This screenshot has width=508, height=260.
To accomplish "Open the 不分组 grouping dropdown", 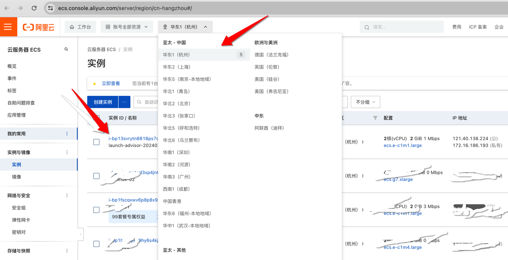I will click(365, 102).
